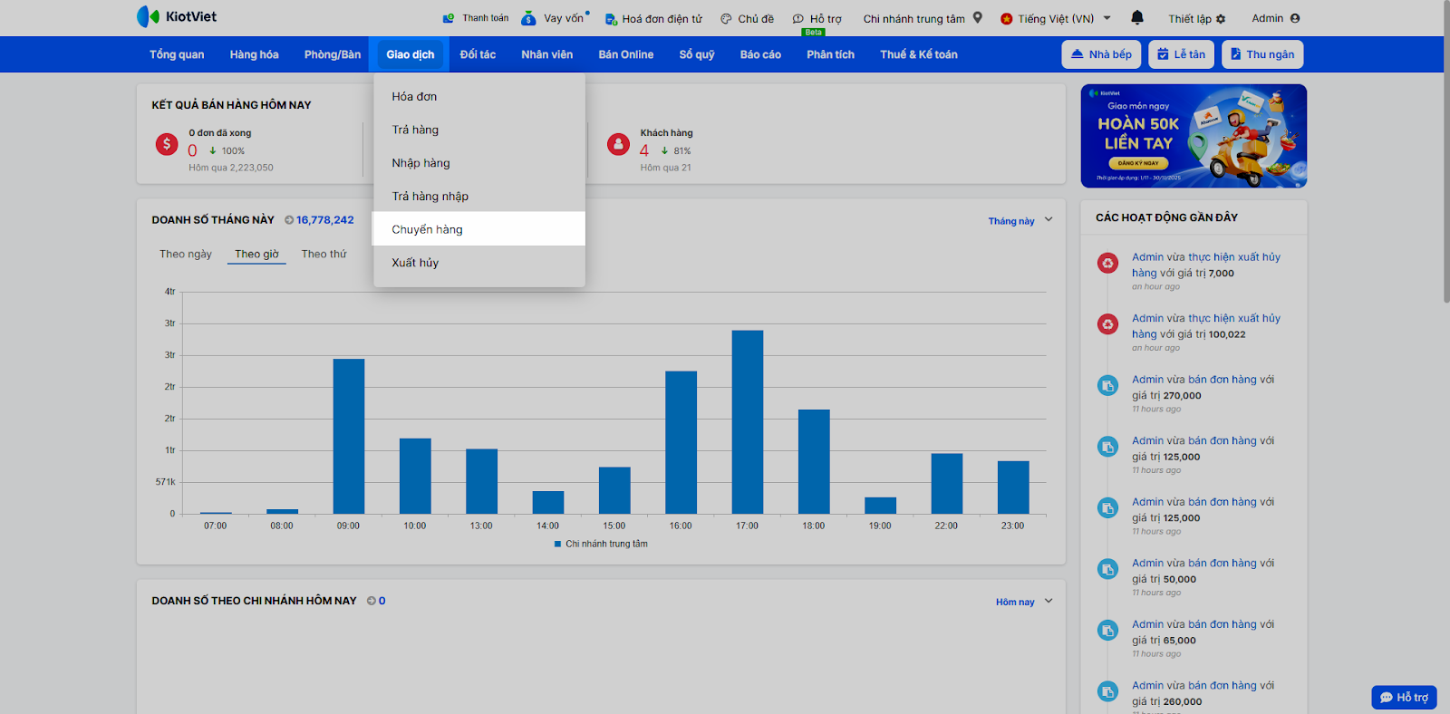This screenshot has height=714, width=1450.
Task: Collapse the Giao dịch navigation menu
Action: pos(411,54)
